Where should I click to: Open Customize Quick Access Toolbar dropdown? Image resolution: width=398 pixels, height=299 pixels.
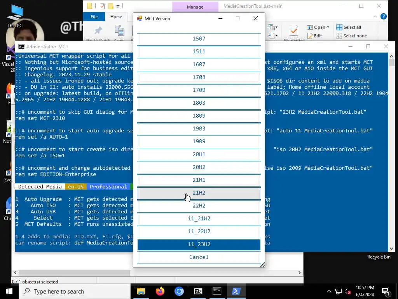click(x=118, y=6)
